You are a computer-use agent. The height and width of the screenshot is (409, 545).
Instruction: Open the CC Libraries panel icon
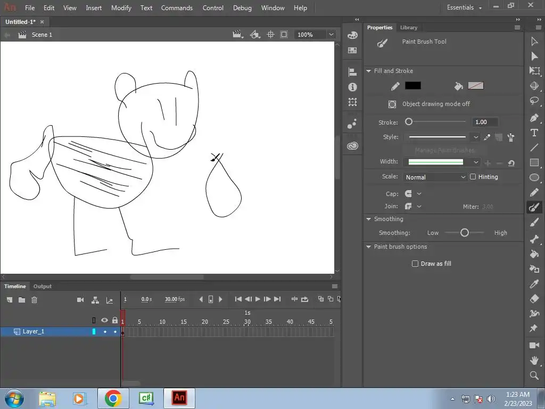click(x=352, y=146)
